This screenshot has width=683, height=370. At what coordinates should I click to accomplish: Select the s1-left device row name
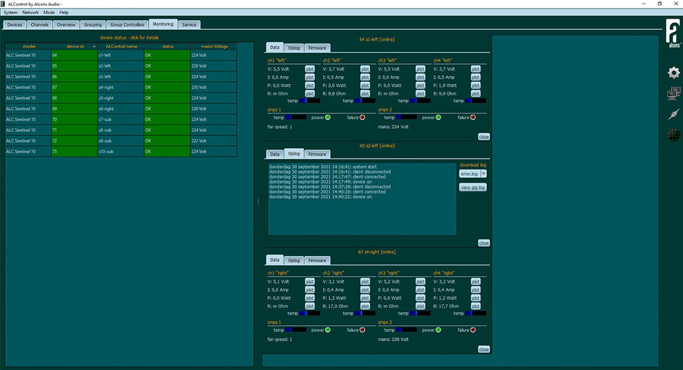click(x=121, y=55)
